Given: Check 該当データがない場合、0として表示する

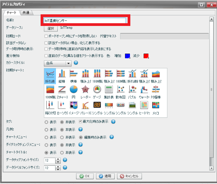Looking at the screenshot, I should (46, 43).
